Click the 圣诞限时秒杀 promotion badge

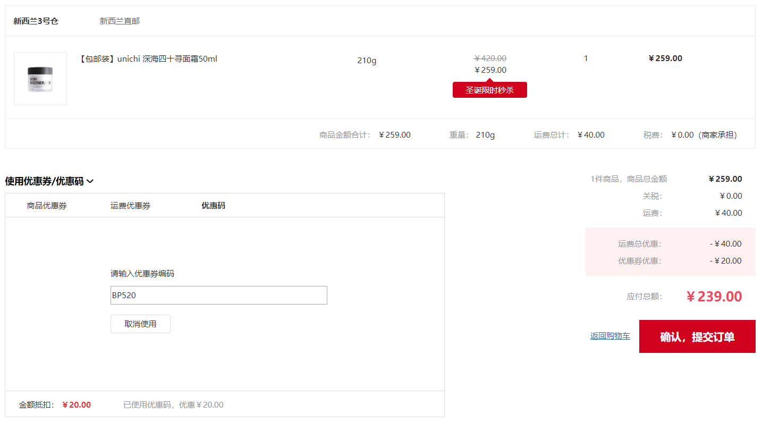coord(489,89)
